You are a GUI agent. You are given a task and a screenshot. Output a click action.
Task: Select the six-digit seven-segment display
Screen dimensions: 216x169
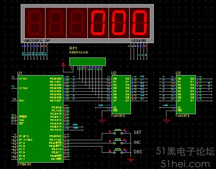(x=87, y=24)
